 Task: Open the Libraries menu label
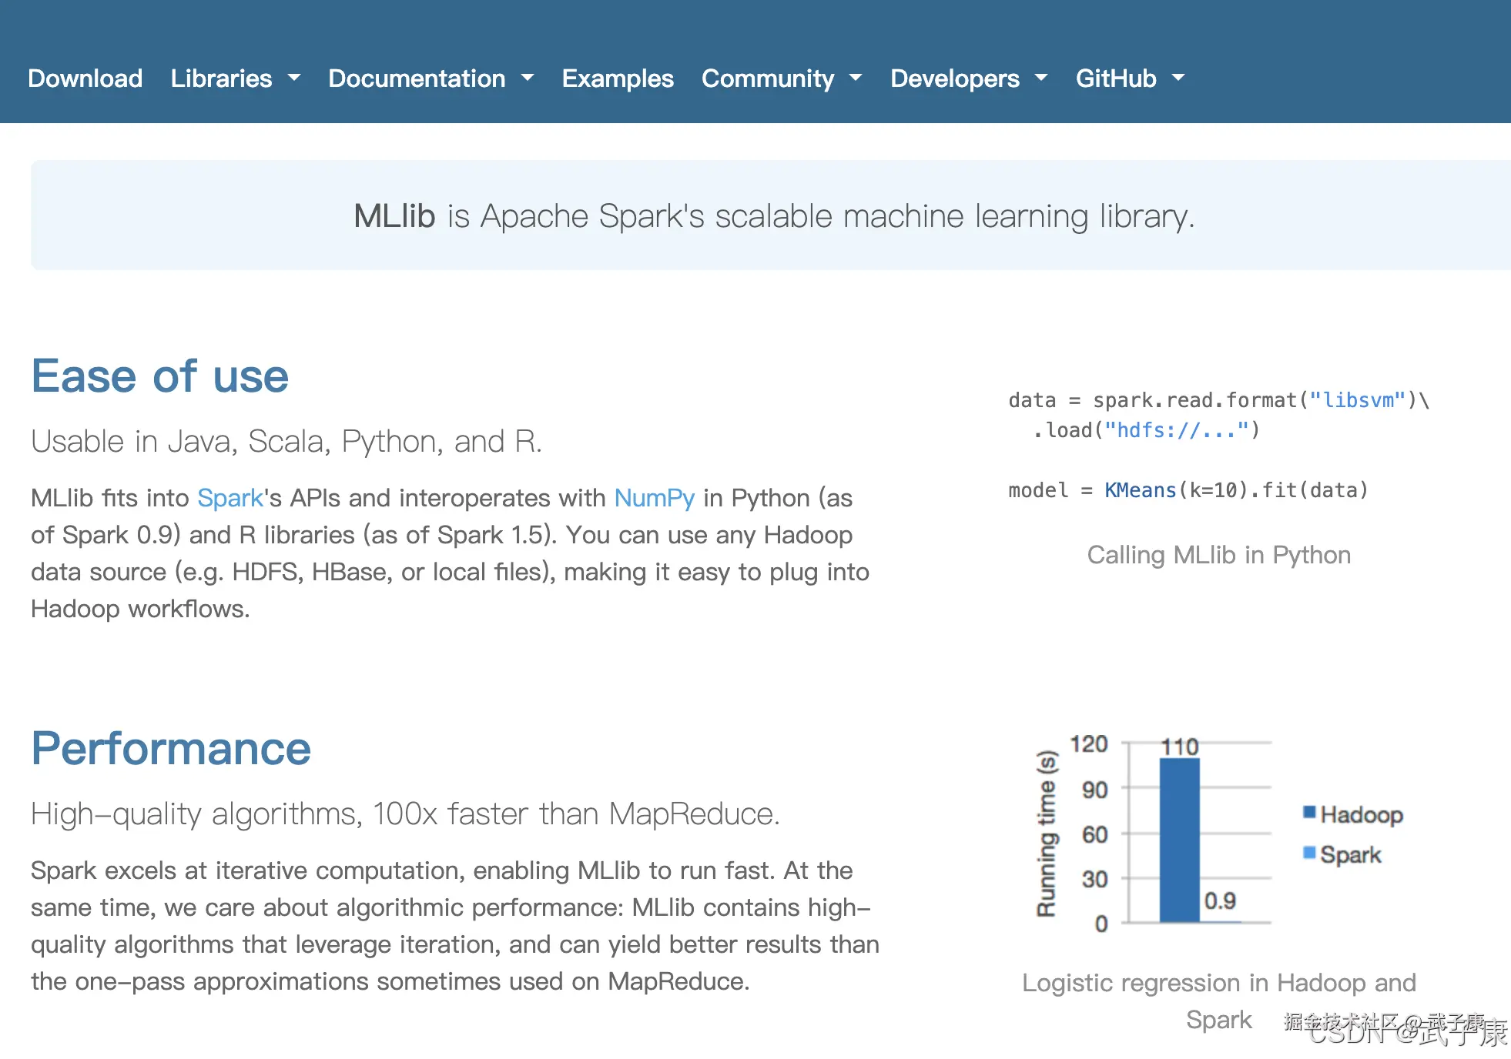coord(221,79)
